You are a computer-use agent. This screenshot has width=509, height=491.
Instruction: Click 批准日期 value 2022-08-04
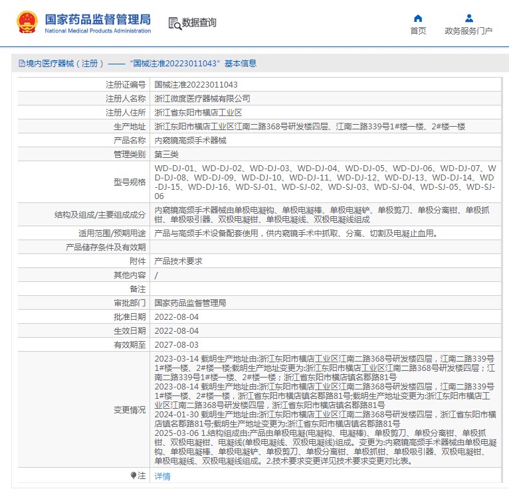(177, 317)
